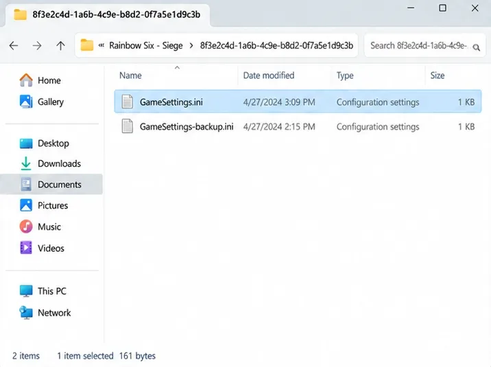The width and height of the screenshot is (491, 367).
Task: Open This PC in the sidebar
Action: point(43,291)
